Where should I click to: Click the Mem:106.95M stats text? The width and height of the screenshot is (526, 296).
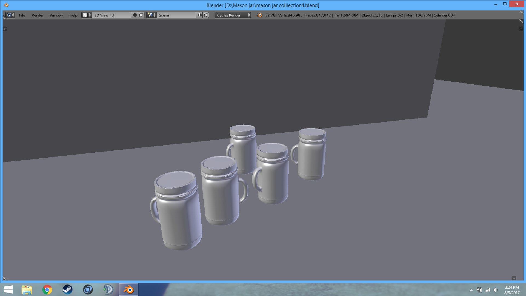[418, 15]
